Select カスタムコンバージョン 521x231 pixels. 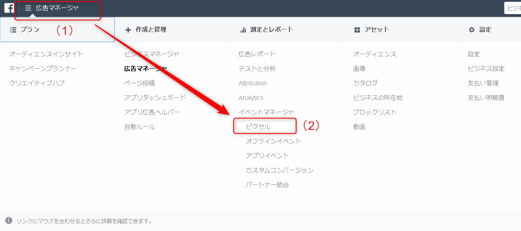[x=280, y=170]
